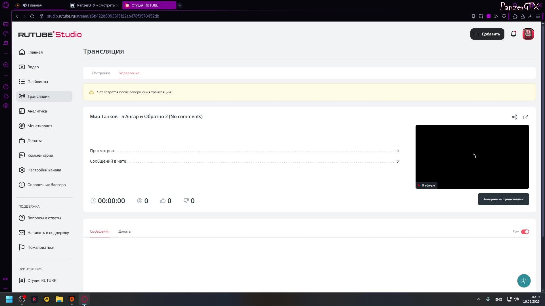Click the 00:00:00 stream timer
545x306 pixels.
pyautogui.click(x=111, y=201)
